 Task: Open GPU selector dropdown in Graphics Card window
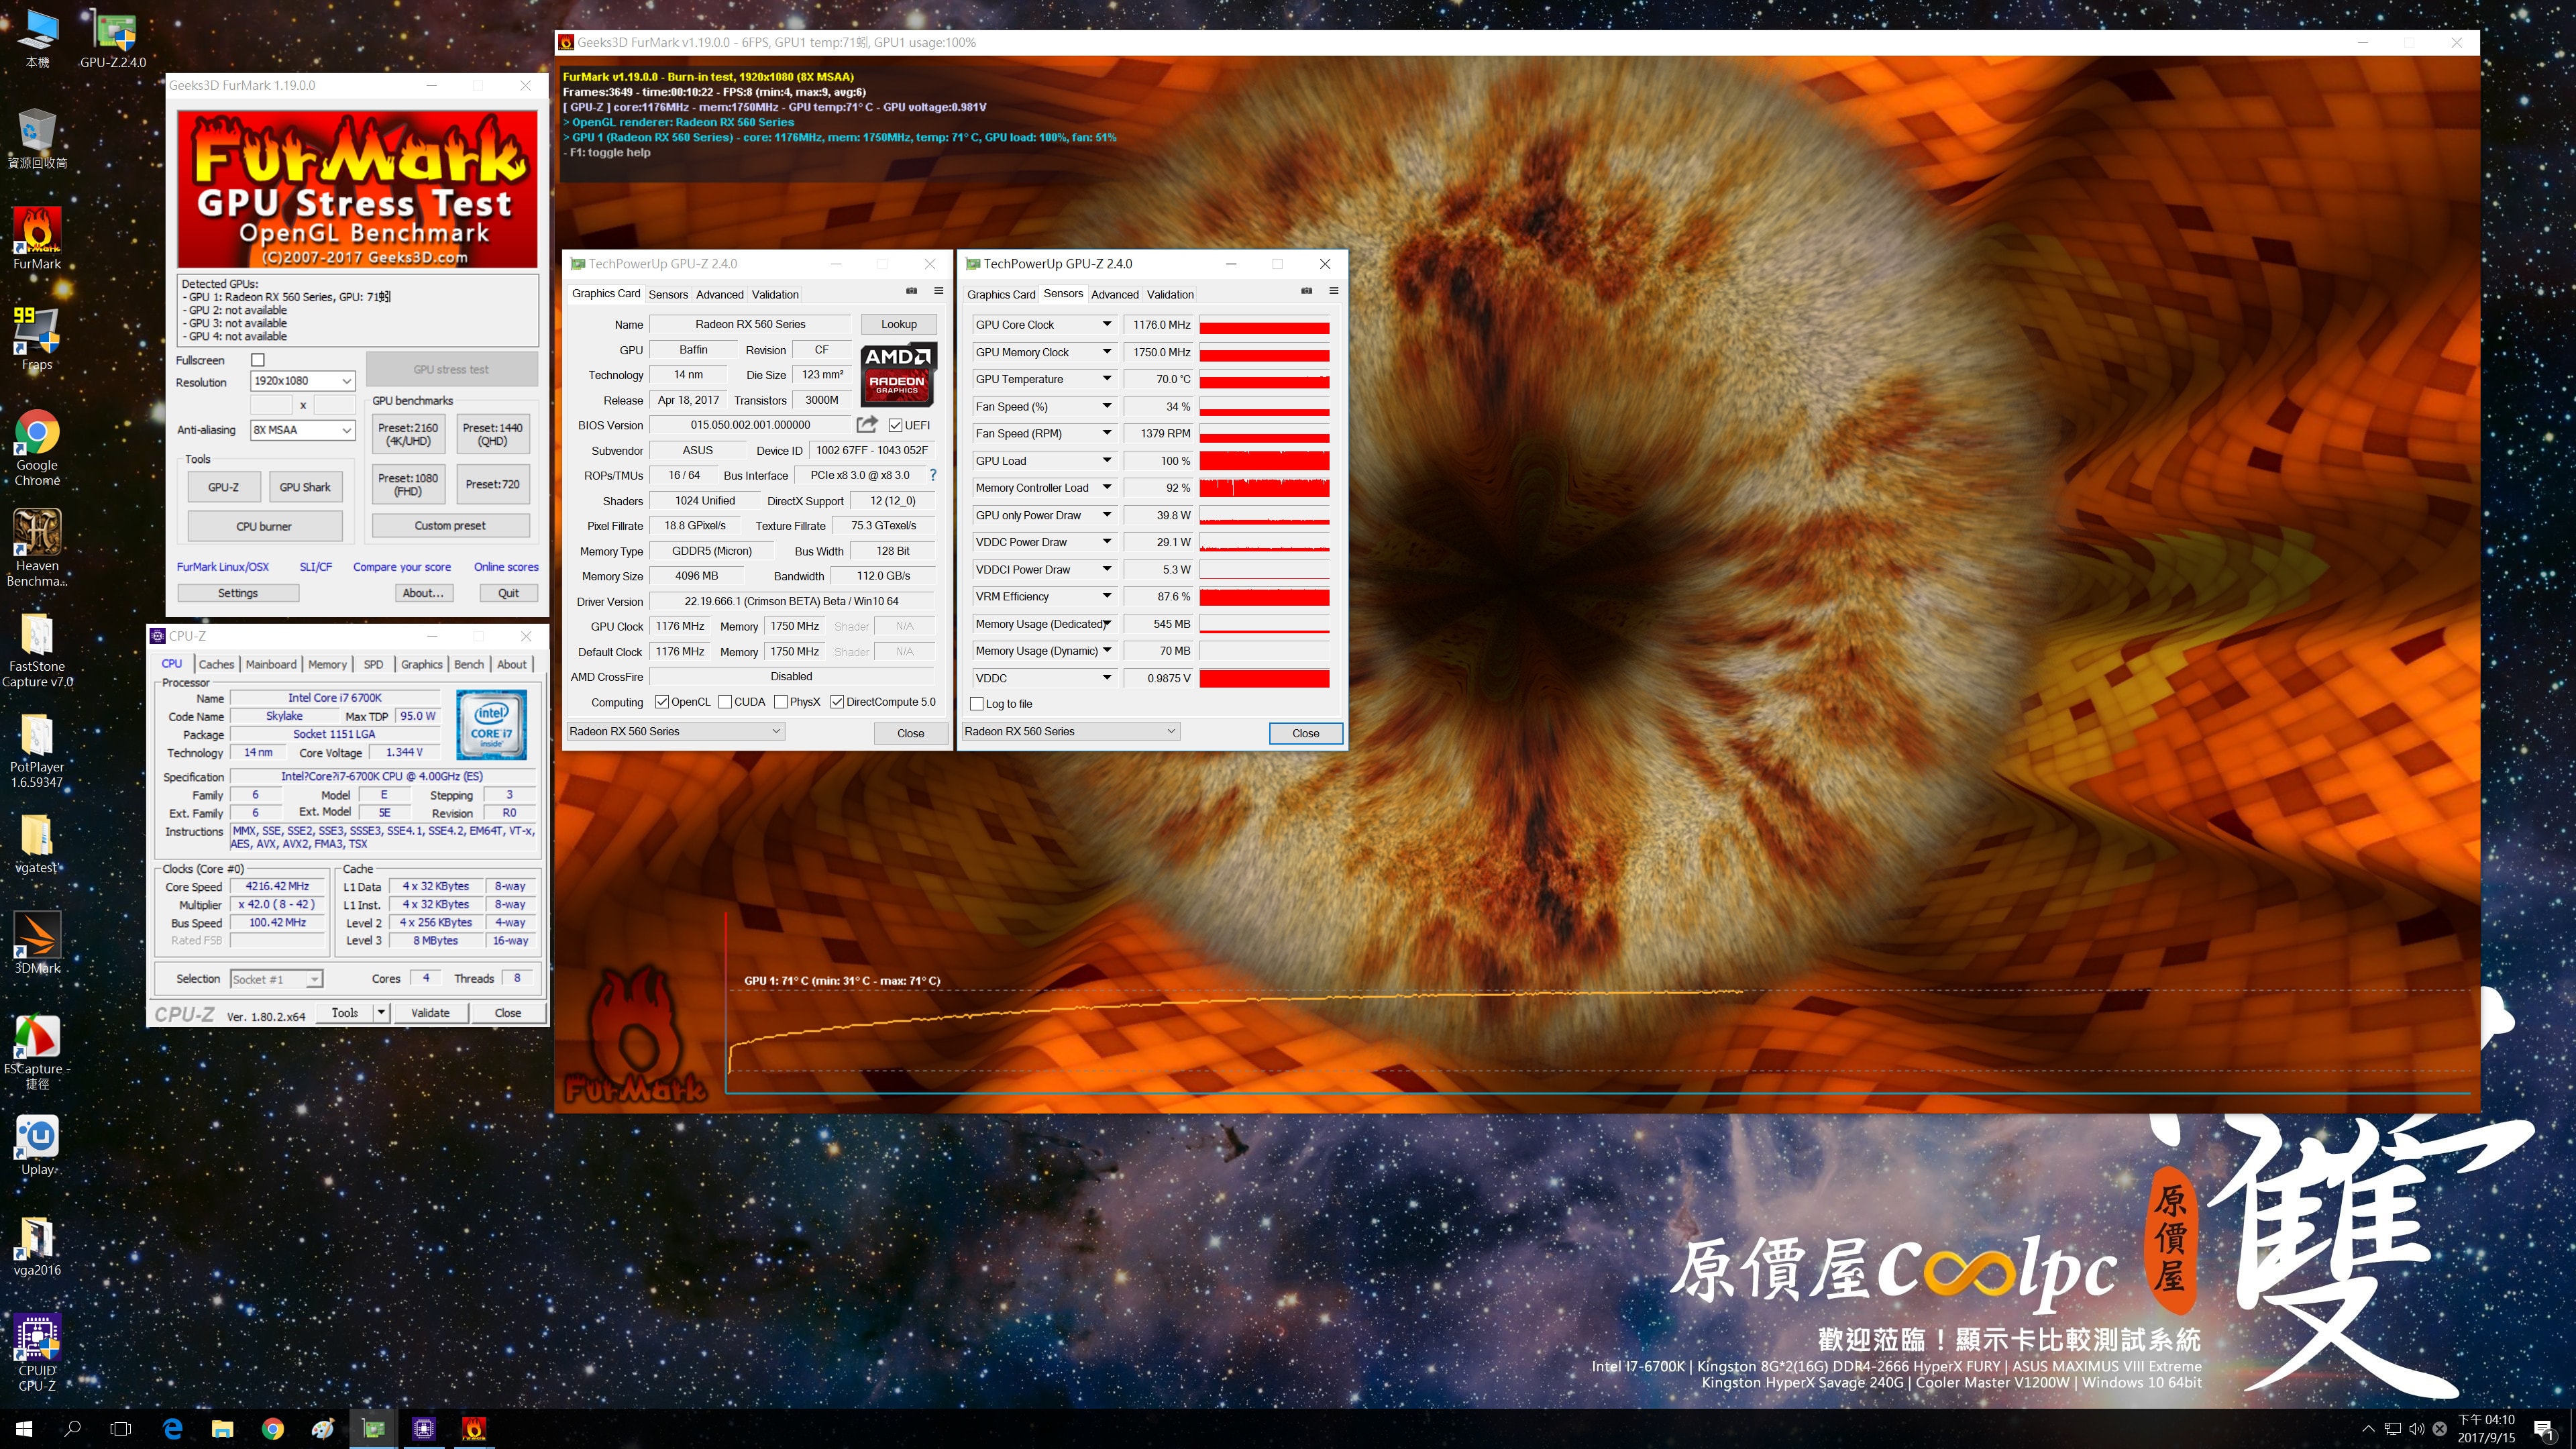(x=675, y=731)
